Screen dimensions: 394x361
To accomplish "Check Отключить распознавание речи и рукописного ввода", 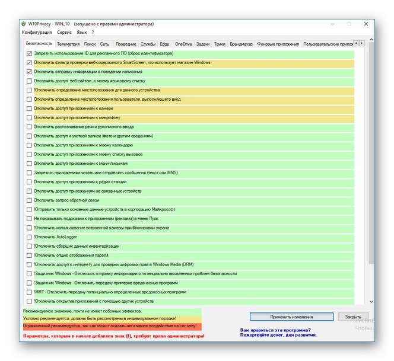I will coord(29,127).
